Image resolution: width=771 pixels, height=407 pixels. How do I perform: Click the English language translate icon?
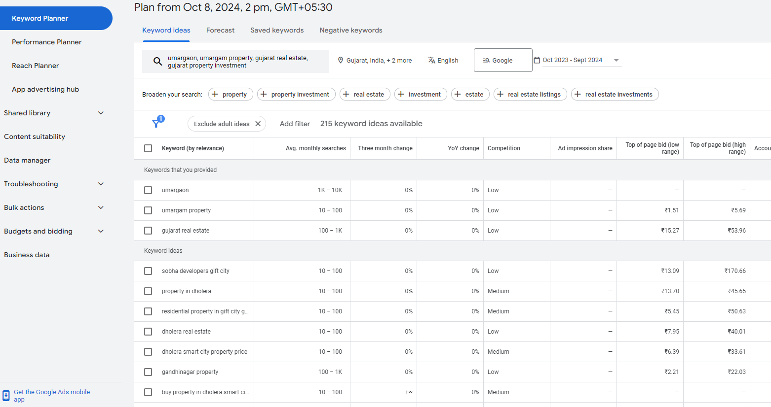coord(431,60)
